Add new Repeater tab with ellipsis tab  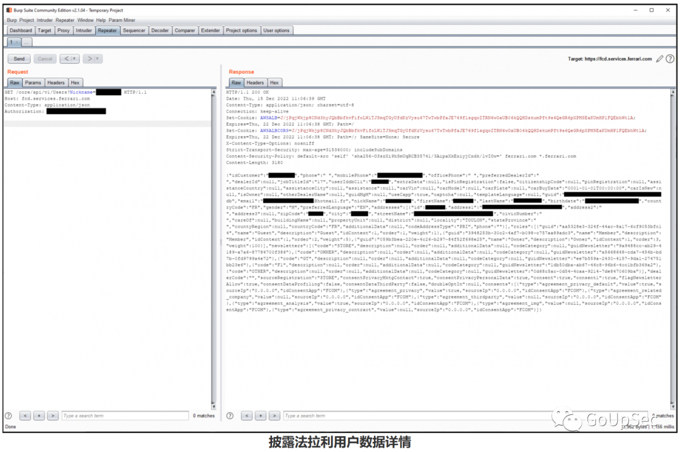tap(27, 42)
